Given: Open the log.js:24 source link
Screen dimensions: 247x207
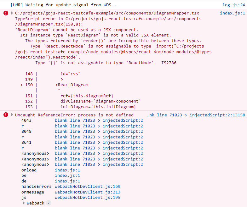Looking at the screenshot, I should [x=234, y=5].
